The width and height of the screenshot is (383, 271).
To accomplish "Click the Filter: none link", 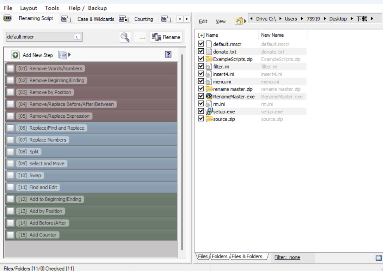I will coord(287,257).
